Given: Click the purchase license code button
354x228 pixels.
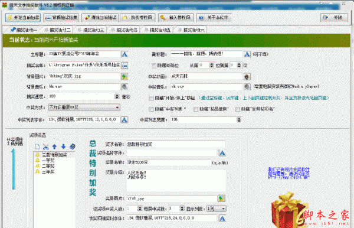Looking at the screenshot, I should (x=138, y=17).
